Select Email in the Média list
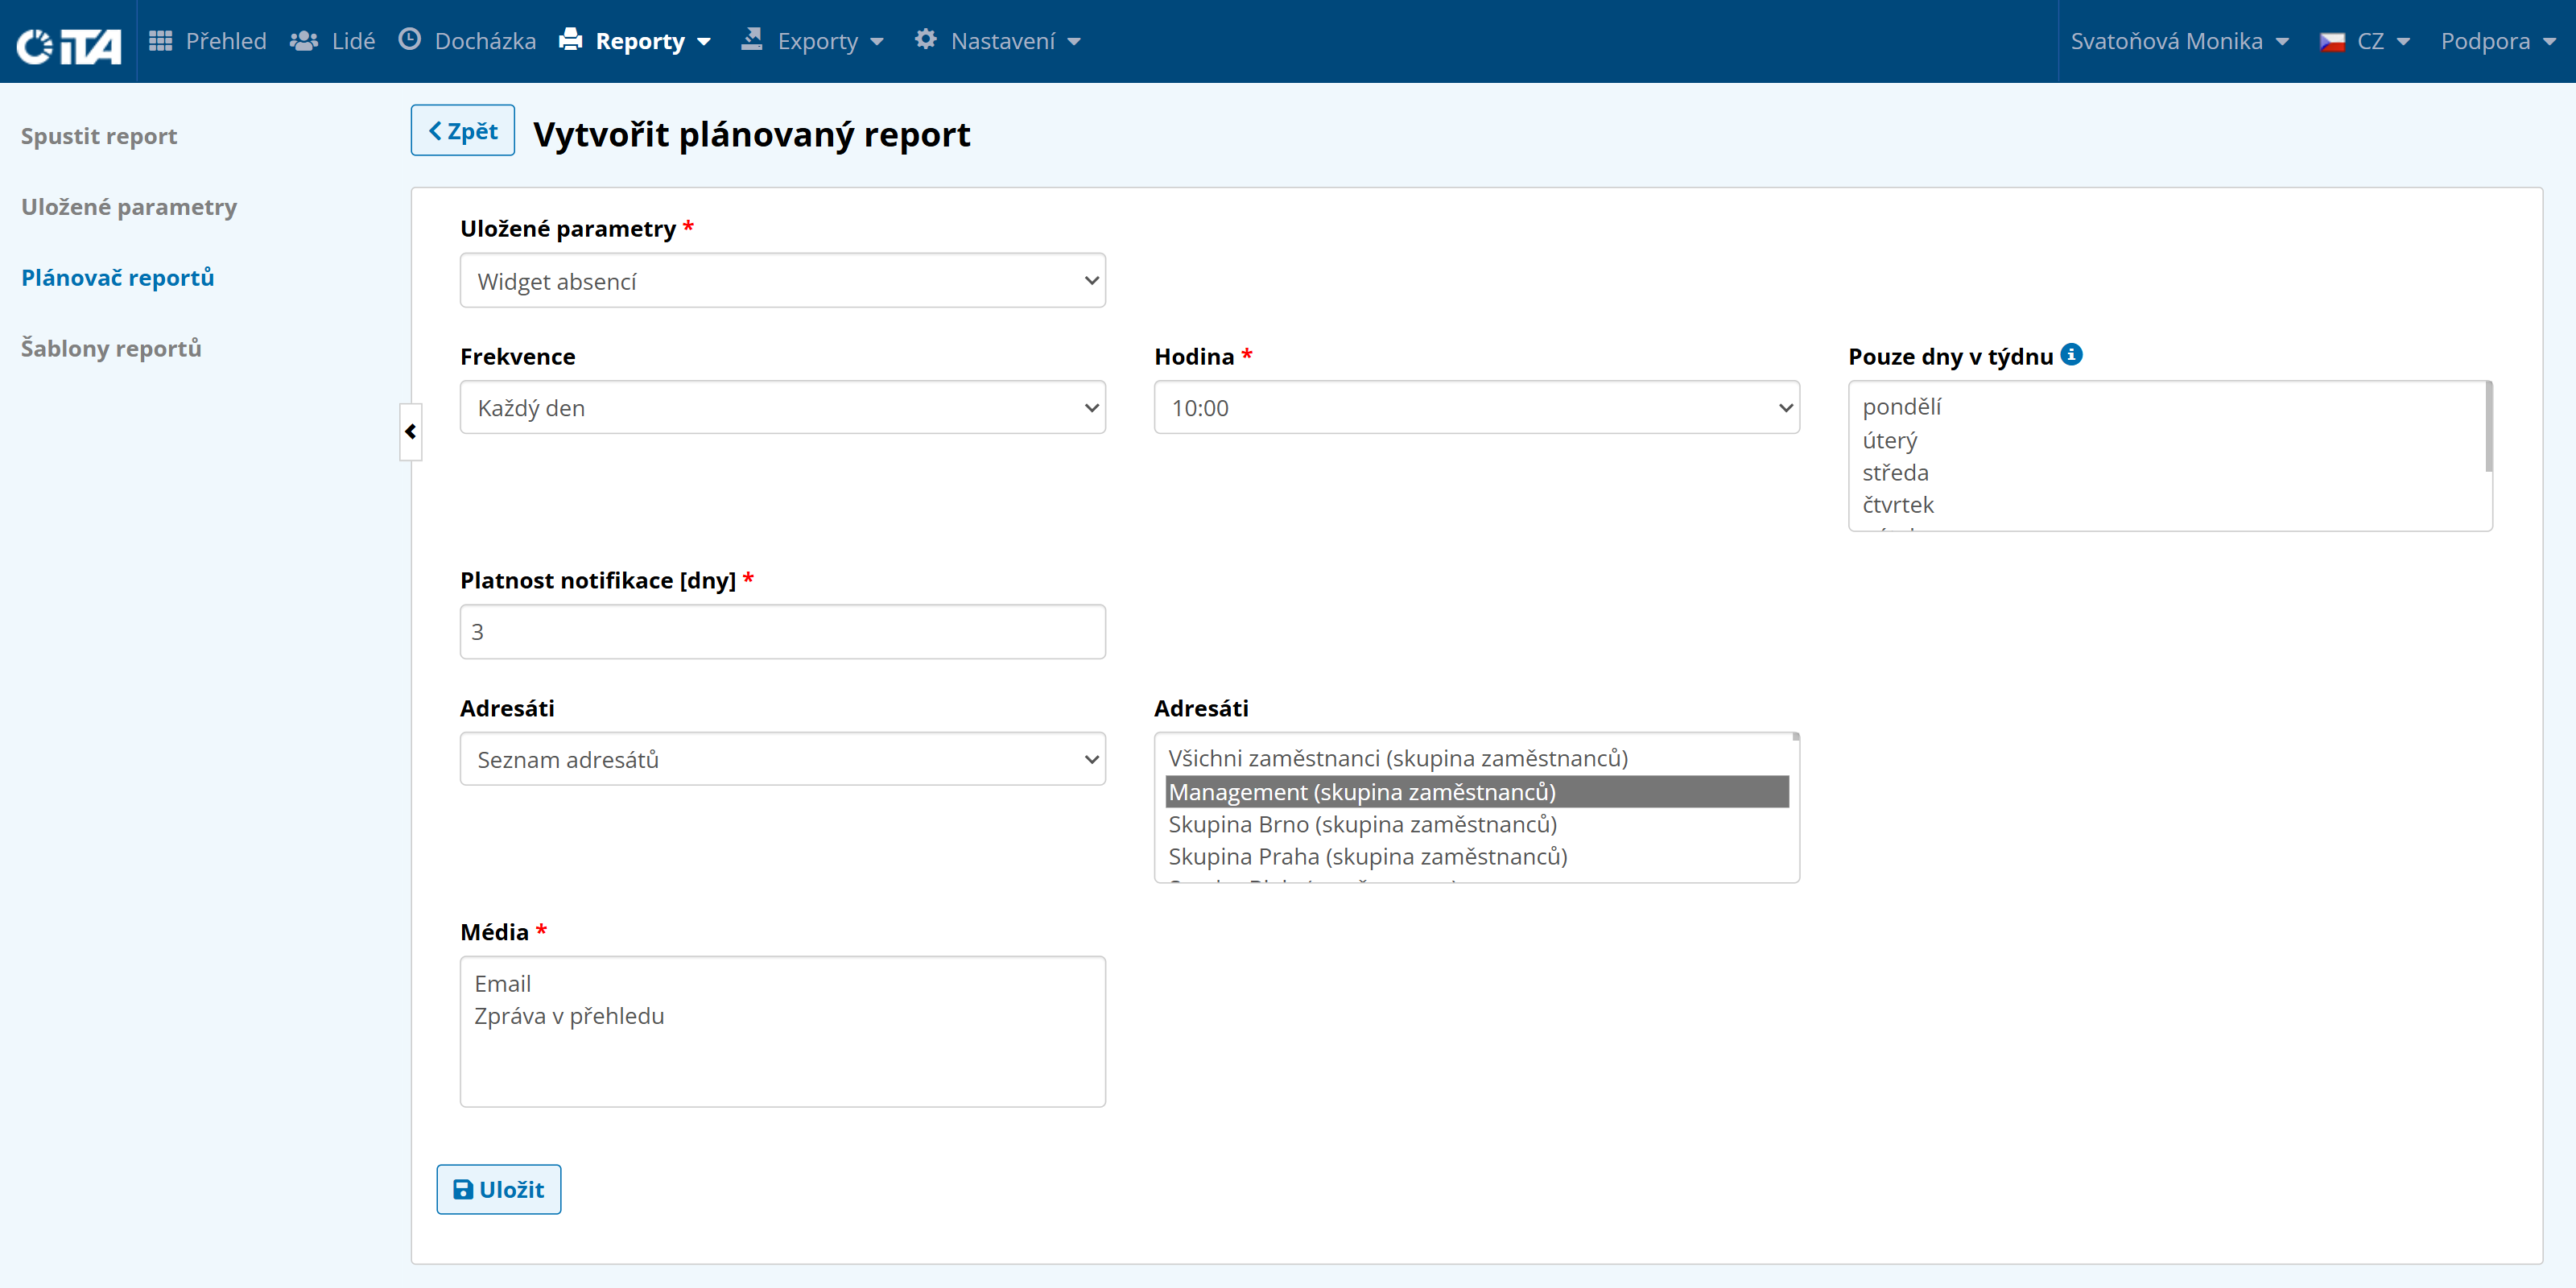 point(783,984)
